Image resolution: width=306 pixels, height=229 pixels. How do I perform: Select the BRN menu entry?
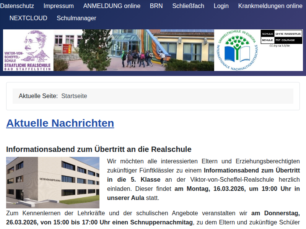(x=156, y=6)
